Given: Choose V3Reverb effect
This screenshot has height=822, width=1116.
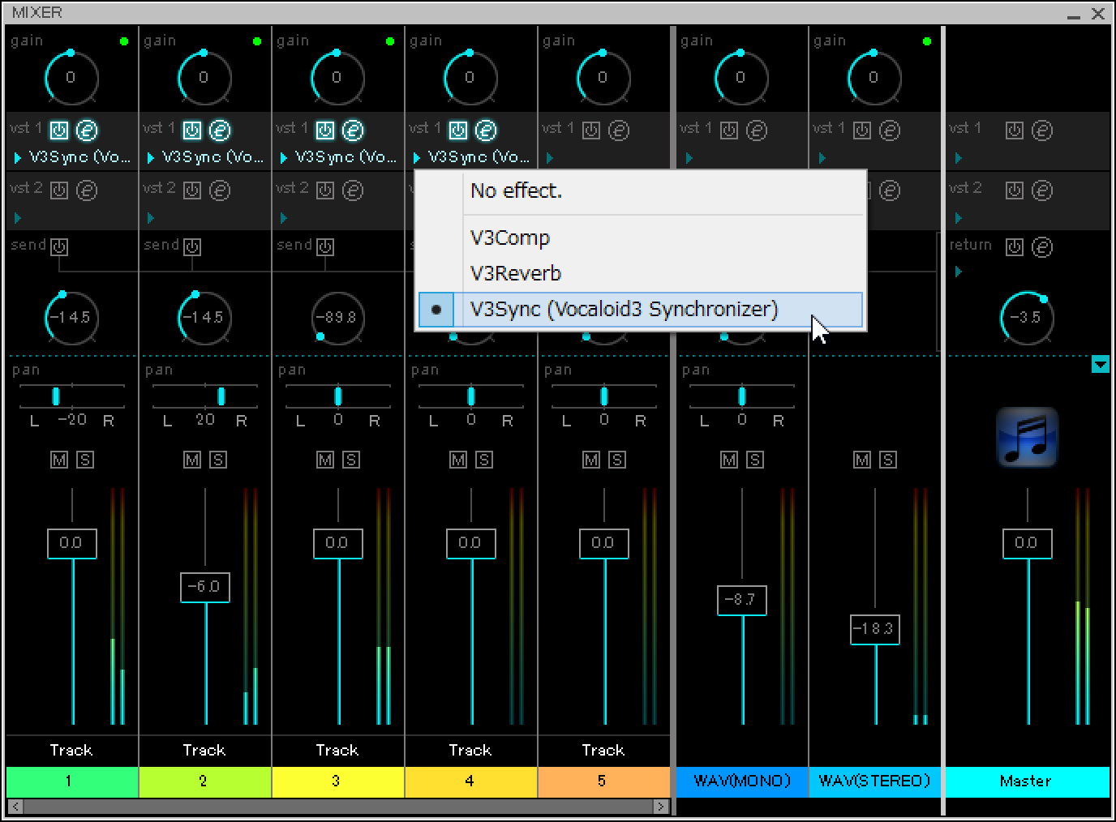Looking at the screenshot, I should tap(641, 273).
